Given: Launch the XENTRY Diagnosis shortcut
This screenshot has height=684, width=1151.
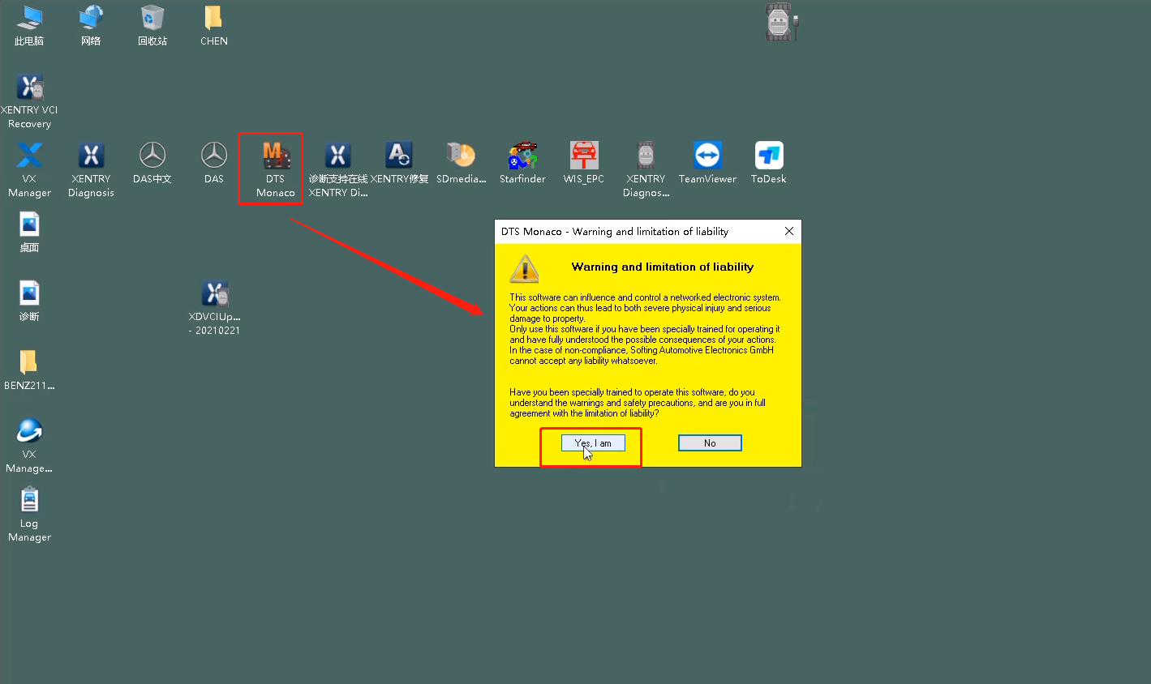Looking at the screenshot, I should (91, 169).
